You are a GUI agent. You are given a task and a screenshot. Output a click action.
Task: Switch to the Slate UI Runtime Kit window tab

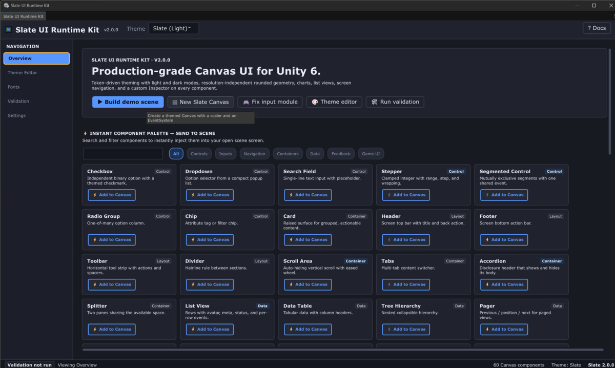coord(23,16)
